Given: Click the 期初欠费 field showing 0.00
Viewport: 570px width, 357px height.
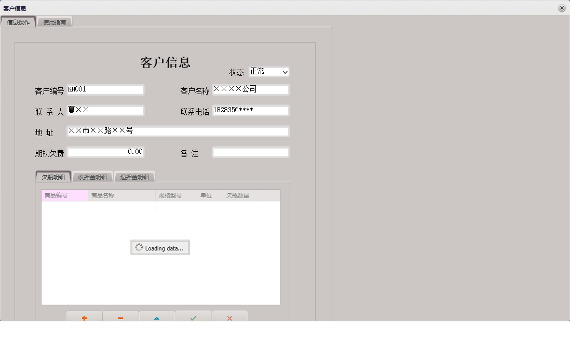Looking at the screenshot, I should tap(106, 152).
